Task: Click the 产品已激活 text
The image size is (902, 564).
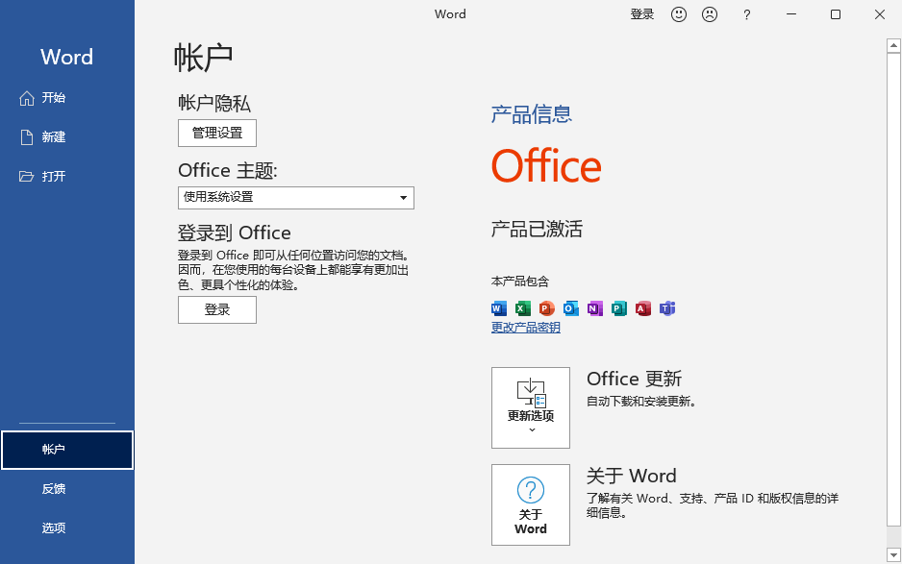Action: point(537,229)
